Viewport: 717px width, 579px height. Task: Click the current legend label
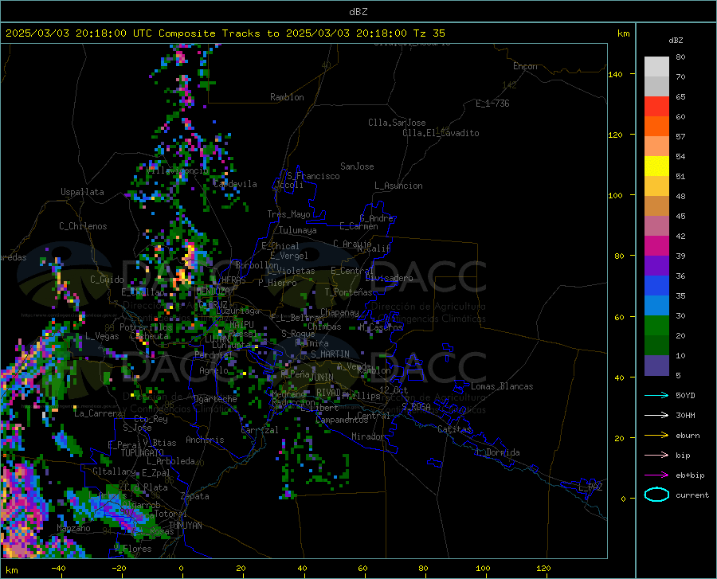(x=692, y=495)
